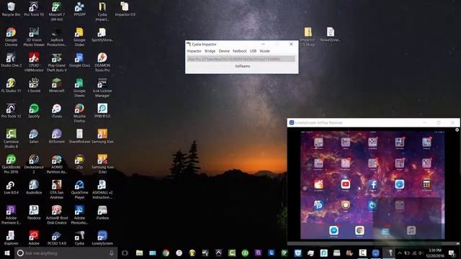The height and width of the screenshot is (259, 461).
Task: Tap the Safari app on mirrored iPad
Action: [x=400, y=184]
